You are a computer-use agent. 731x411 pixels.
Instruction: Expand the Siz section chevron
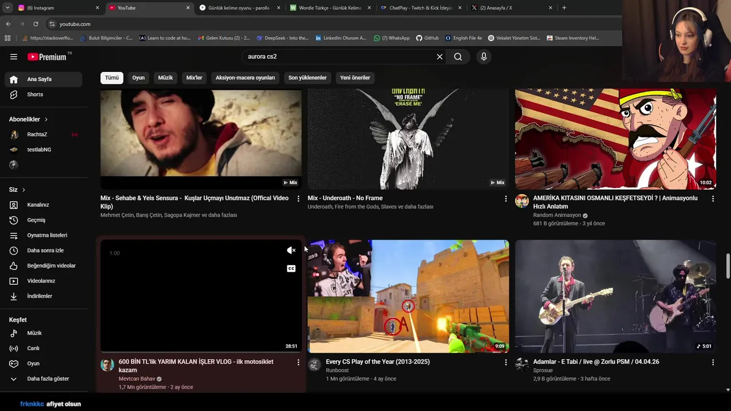tap(23, 190)
